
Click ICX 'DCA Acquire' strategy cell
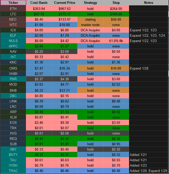click(x=90, y=30)
